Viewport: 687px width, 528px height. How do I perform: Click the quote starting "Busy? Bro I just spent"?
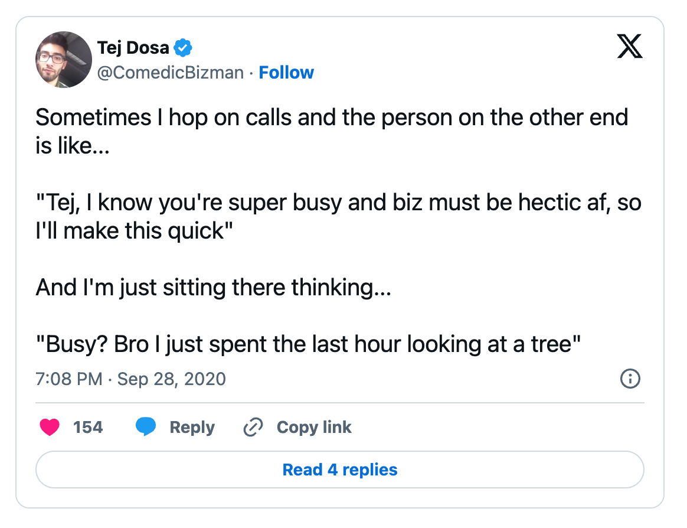click(309, 344)
